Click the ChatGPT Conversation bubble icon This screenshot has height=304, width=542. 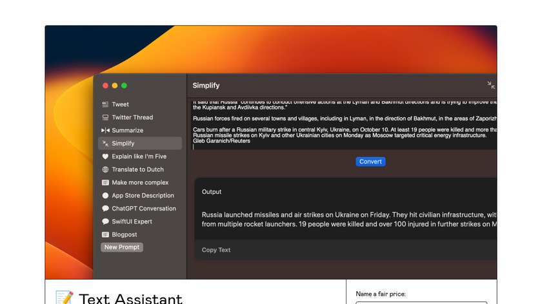pos(105,209)
